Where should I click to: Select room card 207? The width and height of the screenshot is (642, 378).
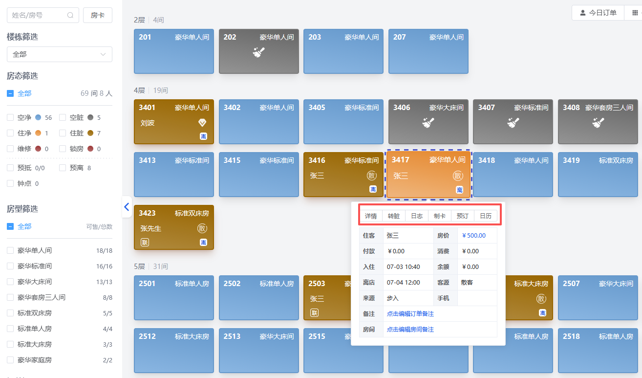click(428, 51)
